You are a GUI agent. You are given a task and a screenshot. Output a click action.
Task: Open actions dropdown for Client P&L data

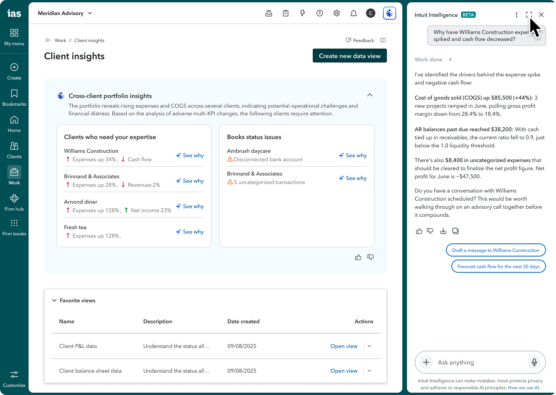pos(370,346)
